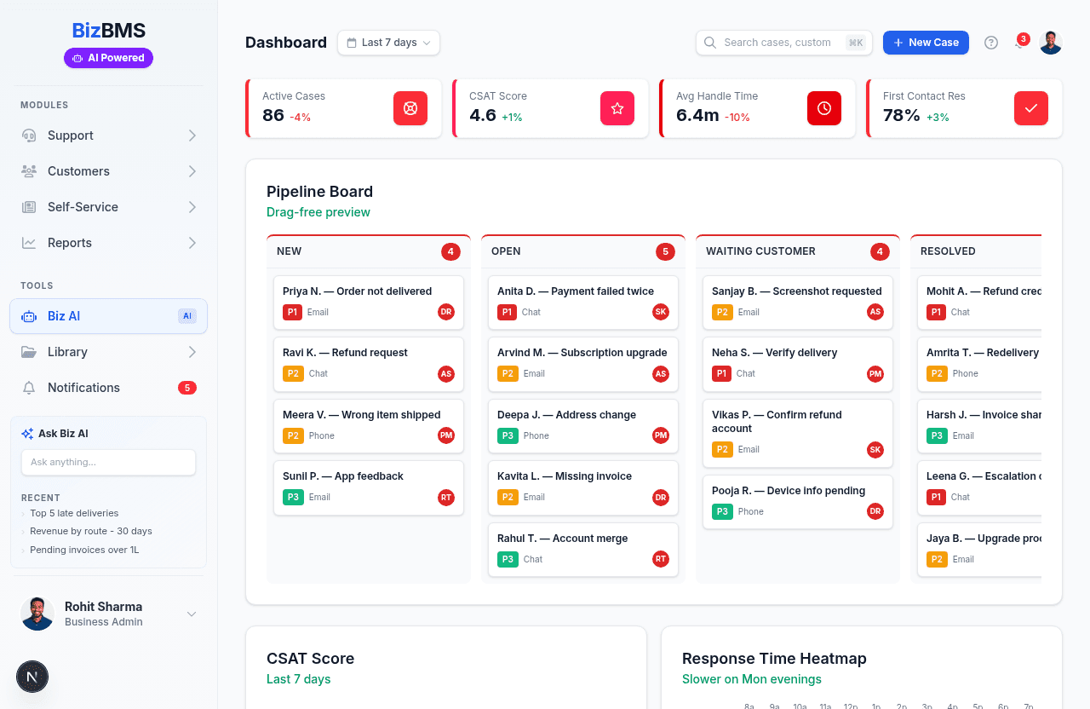Open the notifications bell in header

click(x=1019, y=43)
